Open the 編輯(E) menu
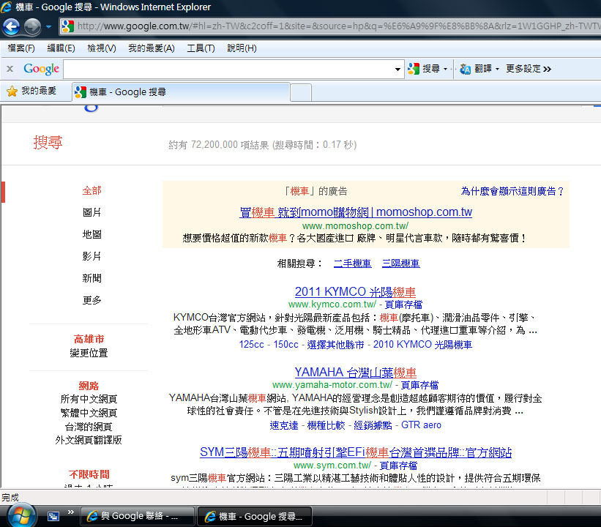Screen dimensions: 601x527 [61, 48]
